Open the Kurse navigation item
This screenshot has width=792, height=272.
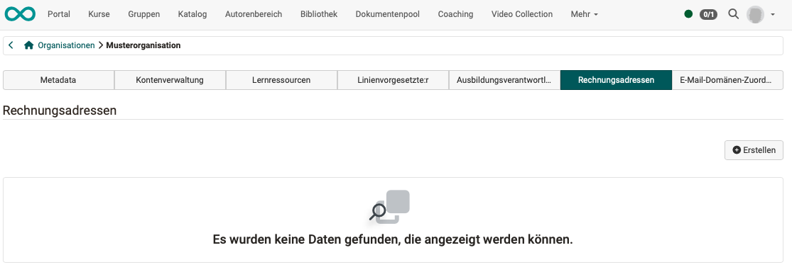coord(99,14)
